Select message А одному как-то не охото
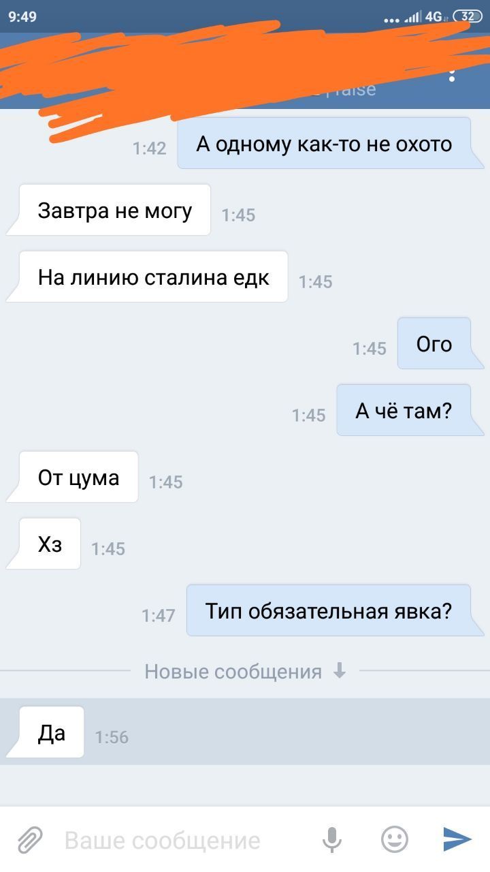The width and height of the screenshot is (490, 872). point(324,144)
